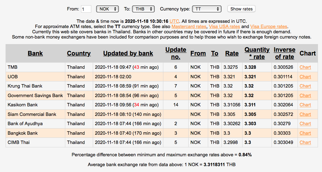Image resolution: width=322 pixels, height=172 pixels.
Task: Open the Mastercard rates link
Action: pyautogui.click(x=189, y=27)
